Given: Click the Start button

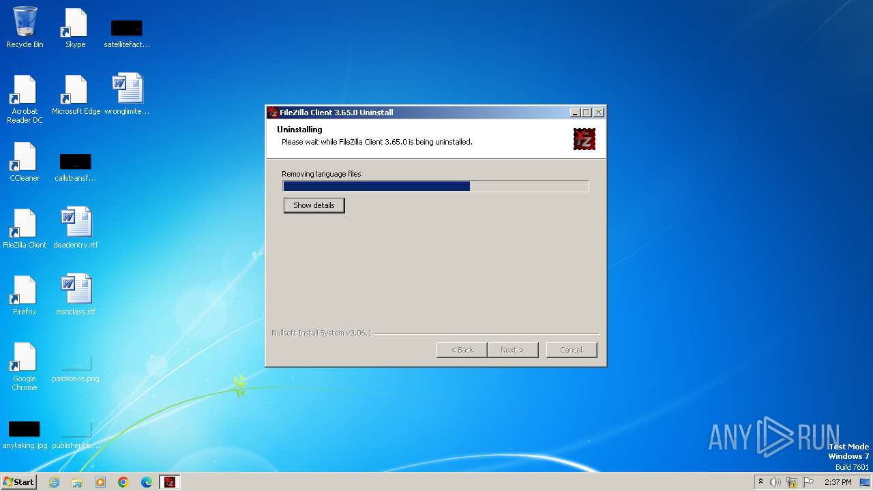Looking at the screenshot, I should pyautogui.click(x=19, y=482).
